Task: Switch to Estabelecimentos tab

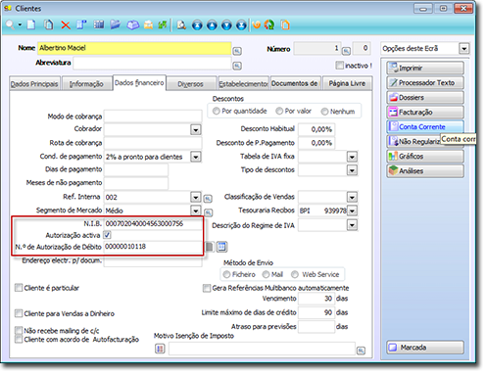Action: 243,84
